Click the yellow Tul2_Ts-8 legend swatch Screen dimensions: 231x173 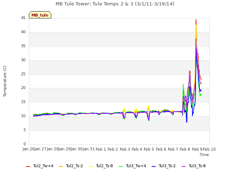coord(91,167)
